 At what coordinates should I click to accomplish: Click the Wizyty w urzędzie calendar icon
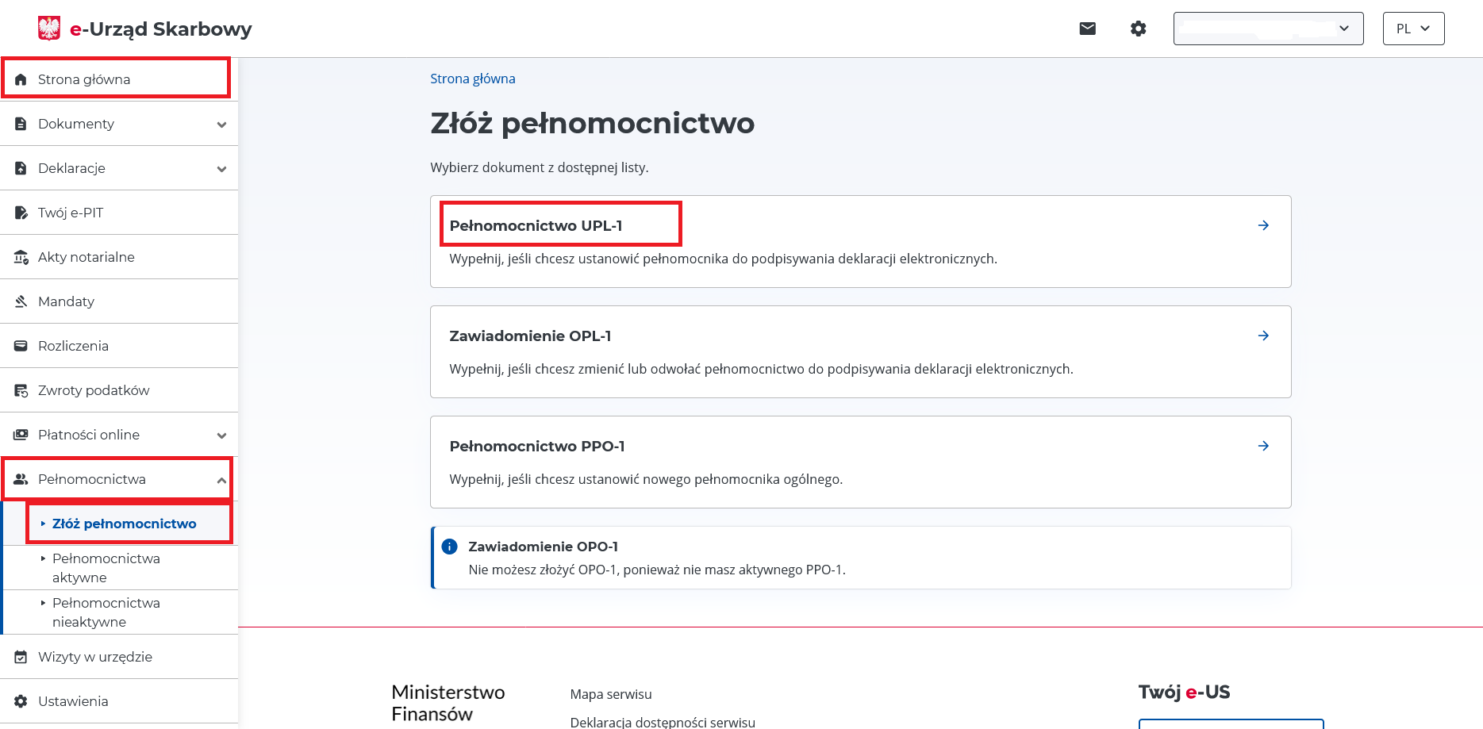coord(21,657)
